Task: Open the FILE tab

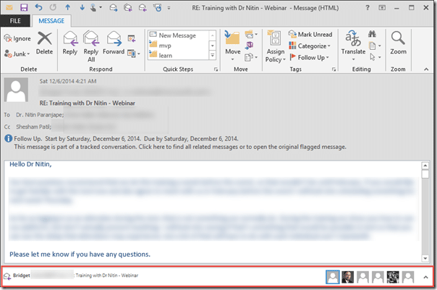Action: tap(14, 21)
